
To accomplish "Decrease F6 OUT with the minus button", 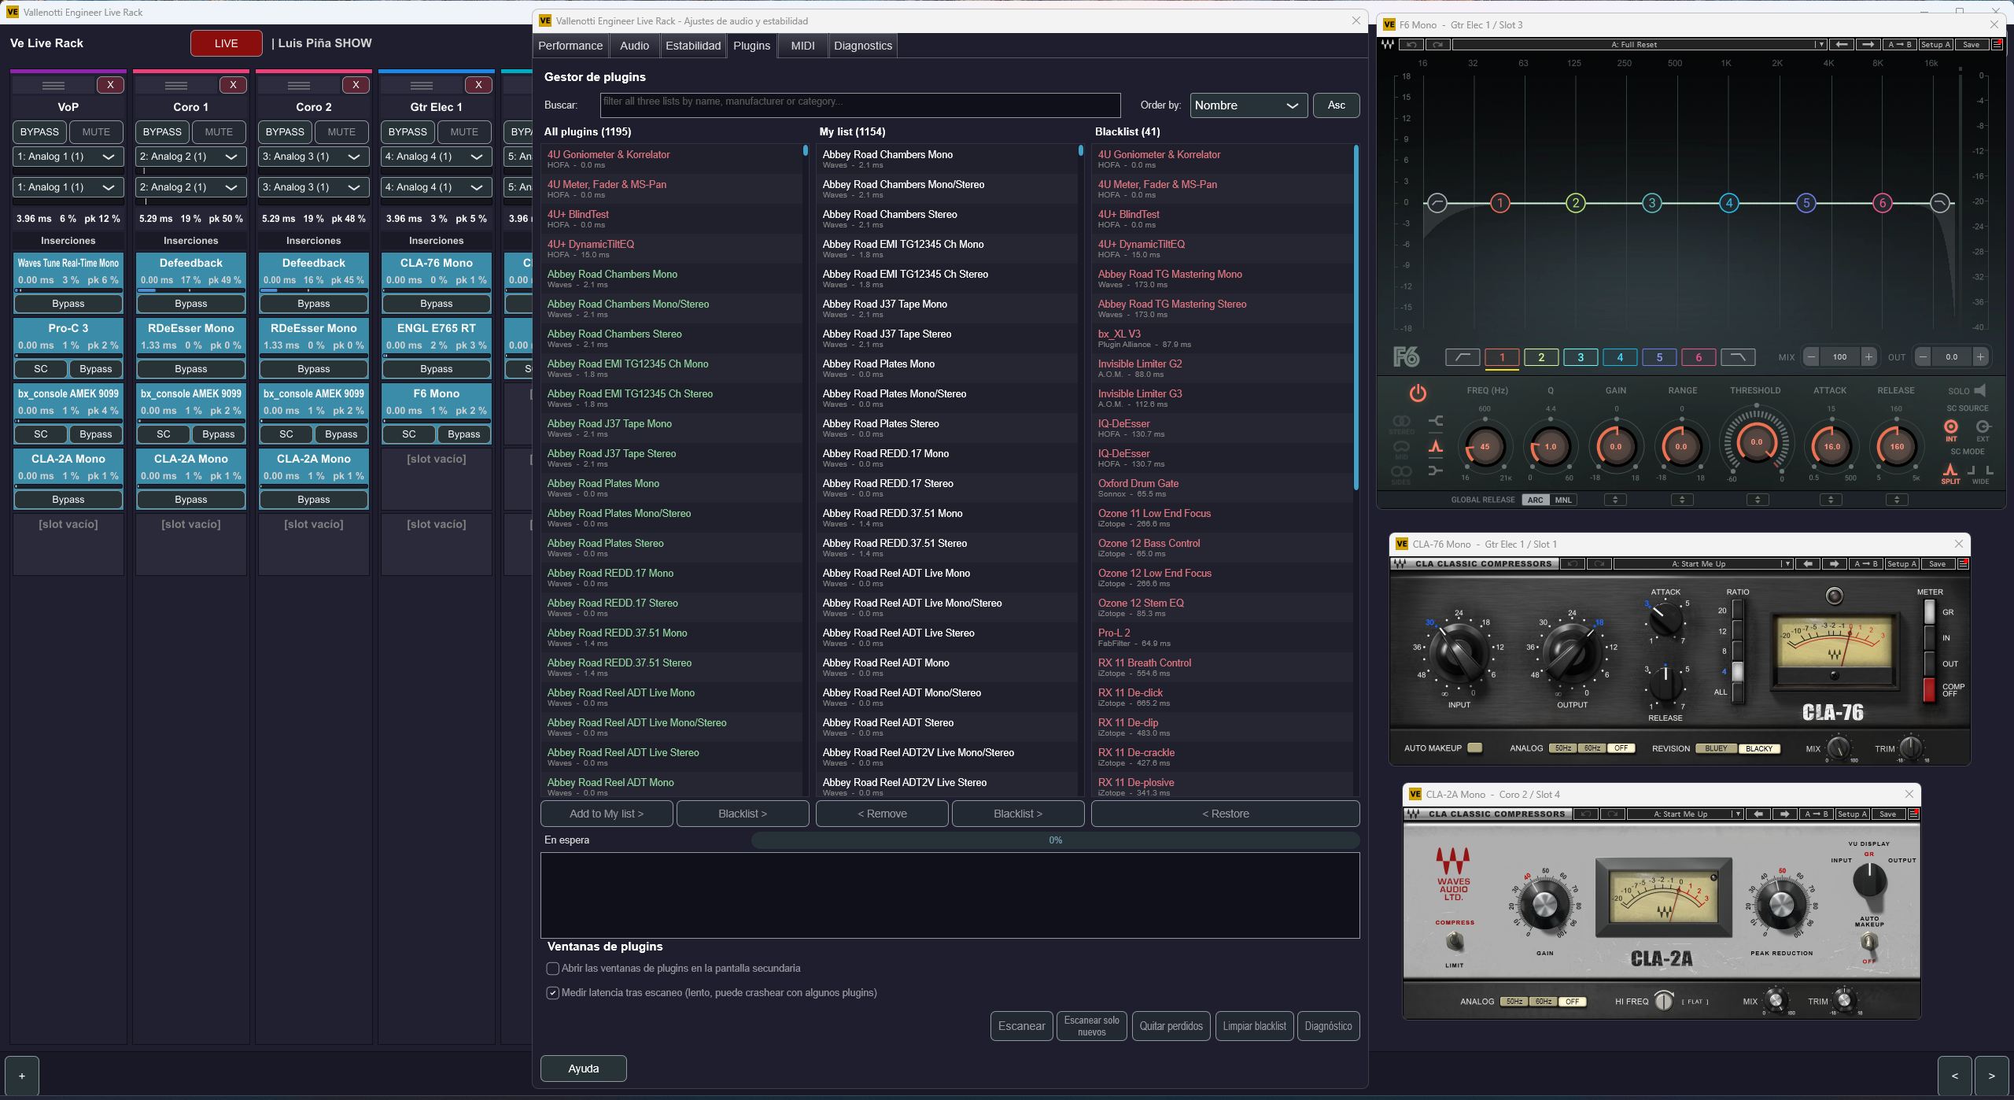I will coord(1923,357).
